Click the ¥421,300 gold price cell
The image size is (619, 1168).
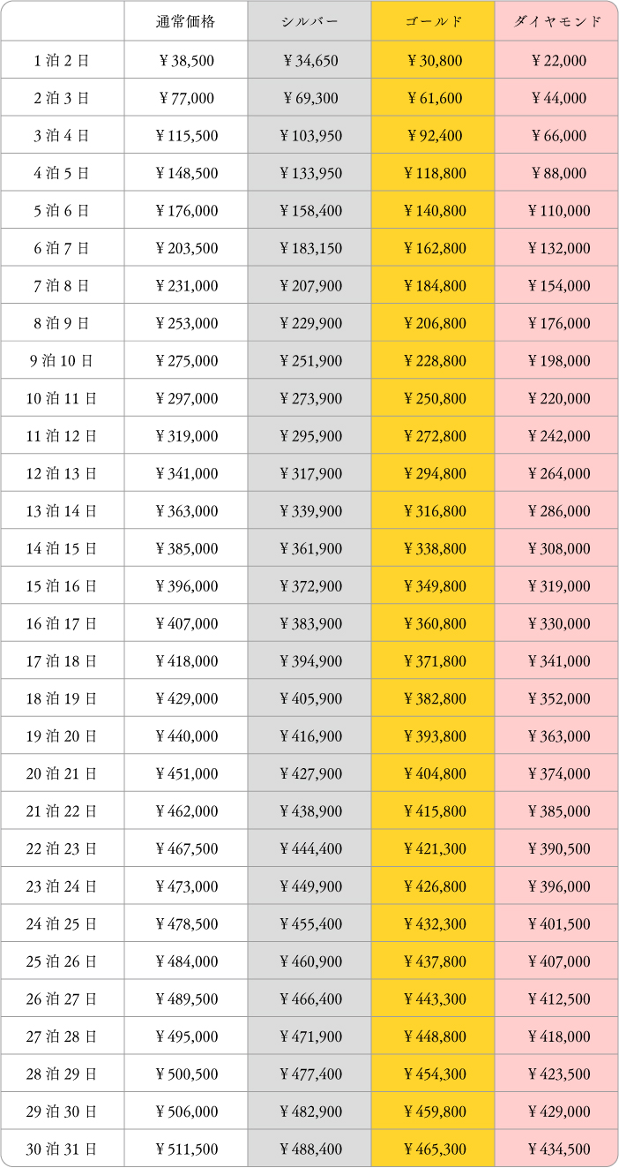(433, 849)
